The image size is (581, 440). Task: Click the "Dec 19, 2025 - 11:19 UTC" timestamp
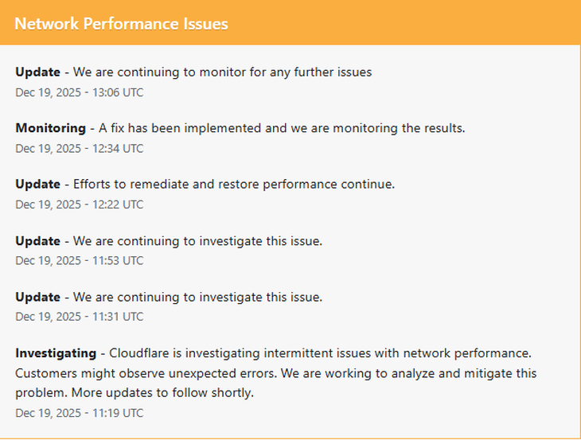79,413
